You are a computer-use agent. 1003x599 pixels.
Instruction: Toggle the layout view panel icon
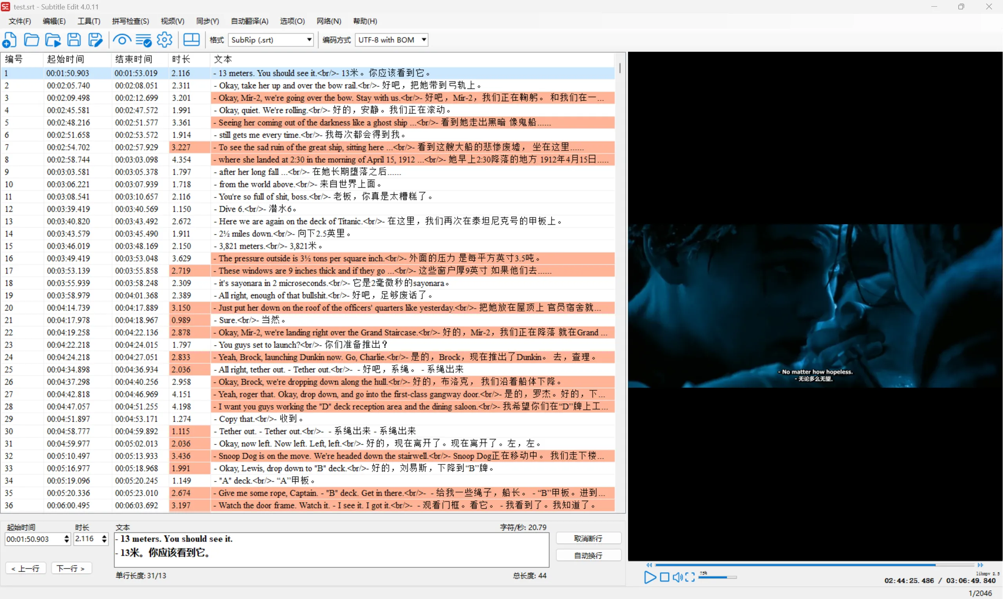(192, 40)
